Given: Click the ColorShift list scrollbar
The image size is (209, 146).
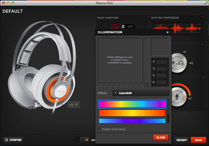Looking at the screenshot, I should tap(168, 111).
